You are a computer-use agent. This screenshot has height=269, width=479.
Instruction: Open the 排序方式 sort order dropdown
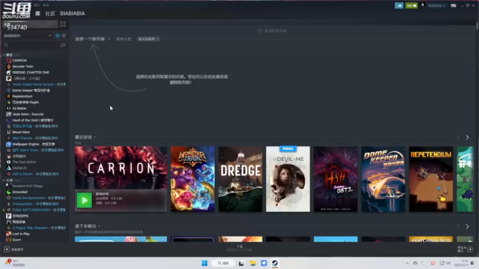click(x=148, y=39)
